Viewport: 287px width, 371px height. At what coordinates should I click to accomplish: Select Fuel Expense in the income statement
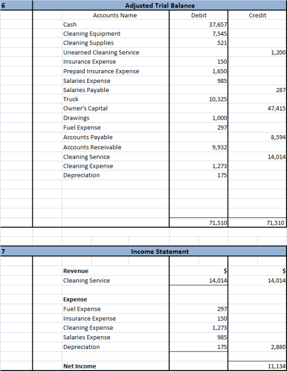pos(116,309)
